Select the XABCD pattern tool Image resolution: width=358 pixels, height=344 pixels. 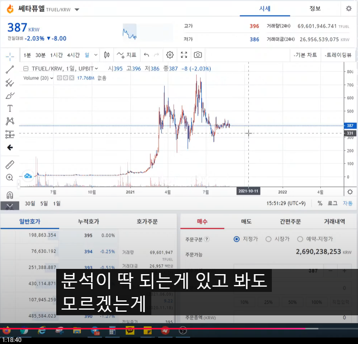[x=10, y=121]
